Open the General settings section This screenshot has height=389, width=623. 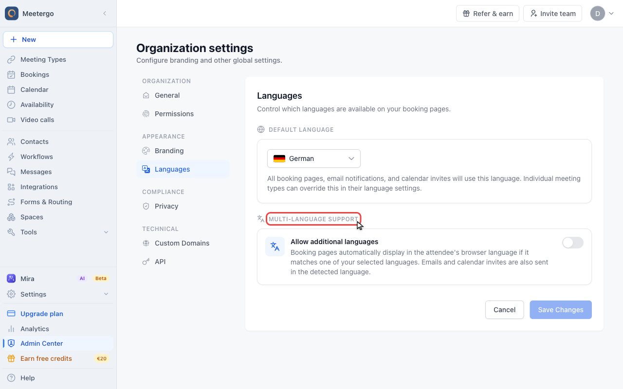point(183,95)
